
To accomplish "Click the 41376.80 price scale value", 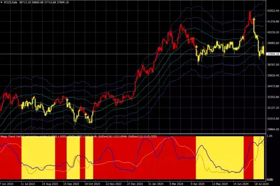I will [273, 21].
